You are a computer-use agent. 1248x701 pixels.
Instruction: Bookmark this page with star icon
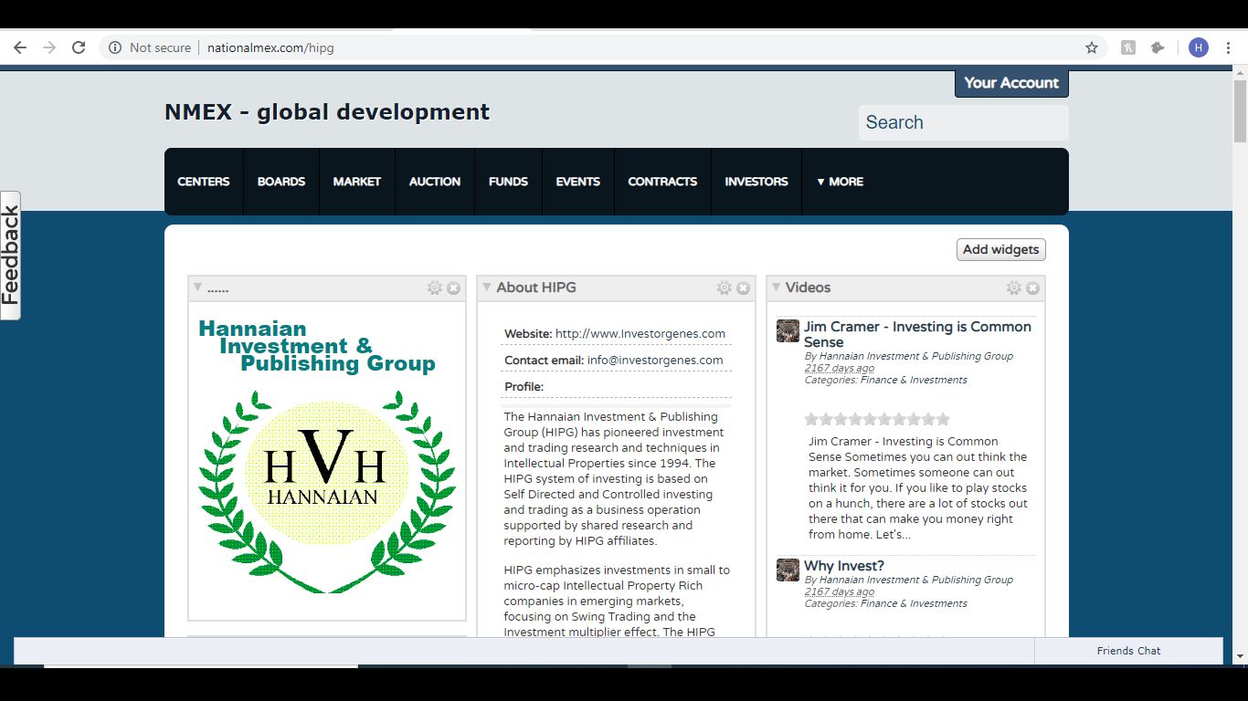tap(1091, 47)
